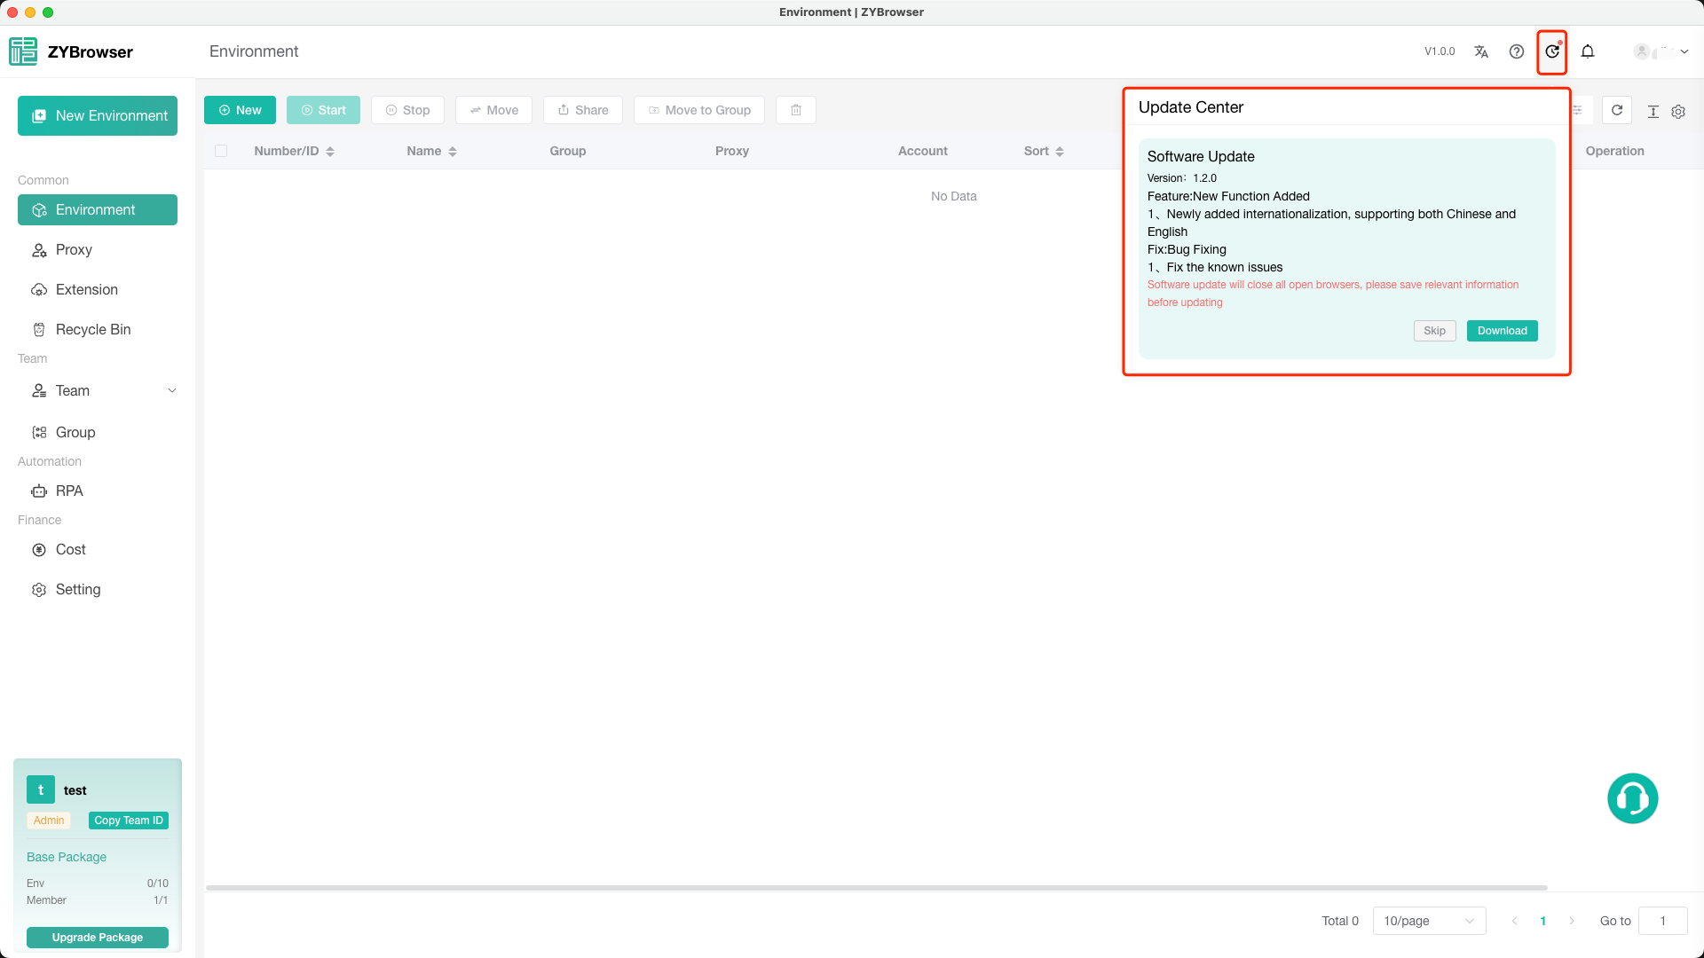Toggle the select-all checkbox in table header
Screen dimensions: 1704x958
click(221, 151)
